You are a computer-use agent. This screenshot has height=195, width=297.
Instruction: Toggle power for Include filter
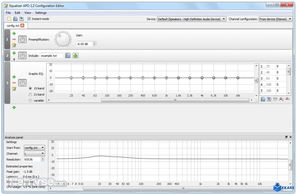(x=22, y=56)
